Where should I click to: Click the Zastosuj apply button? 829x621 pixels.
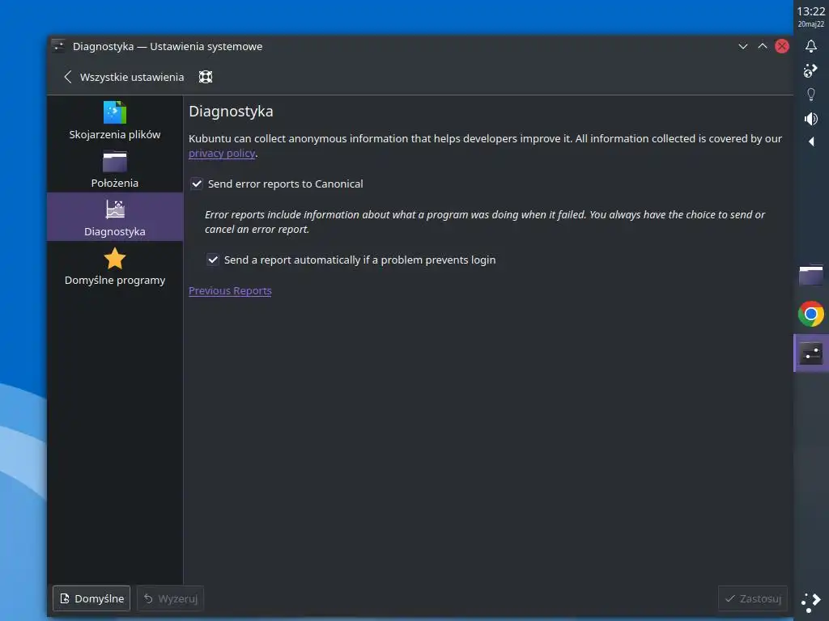pyautogui.click(x=752, y=598)
